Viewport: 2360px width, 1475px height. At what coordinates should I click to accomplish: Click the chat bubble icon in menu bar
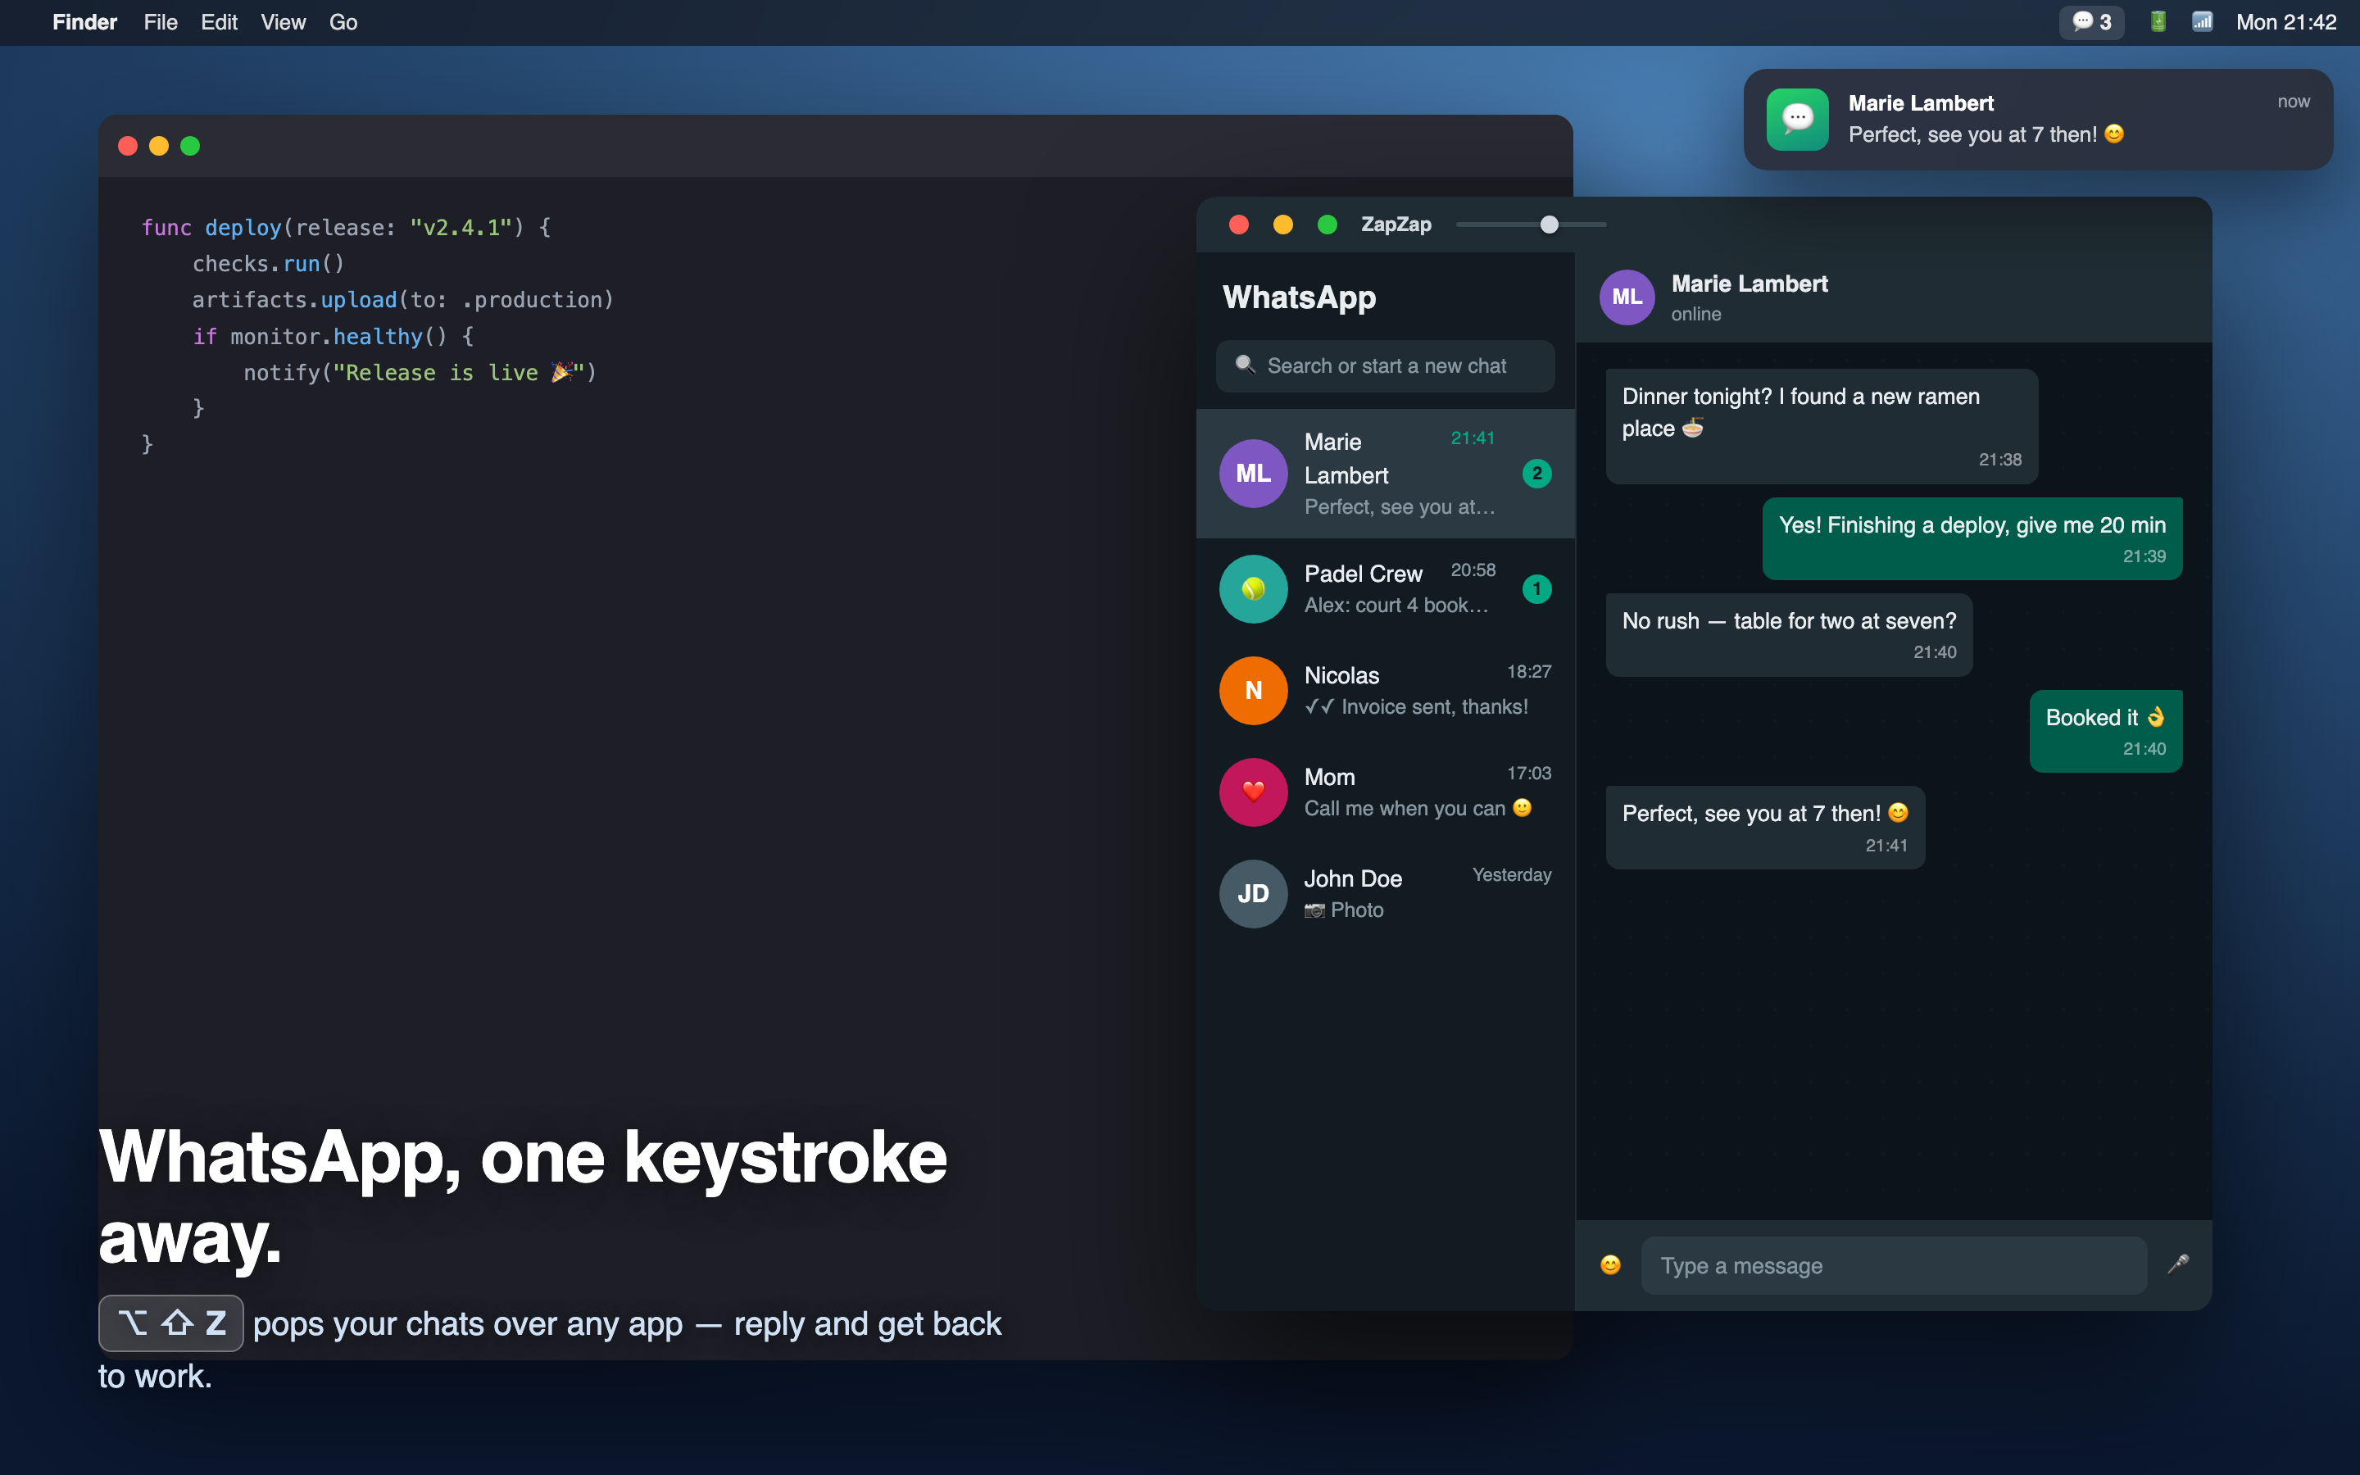pos(2091,21)
